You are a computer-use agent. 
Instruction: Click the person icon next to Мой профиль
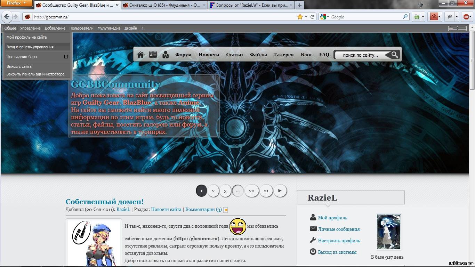(x=313, y=217)
